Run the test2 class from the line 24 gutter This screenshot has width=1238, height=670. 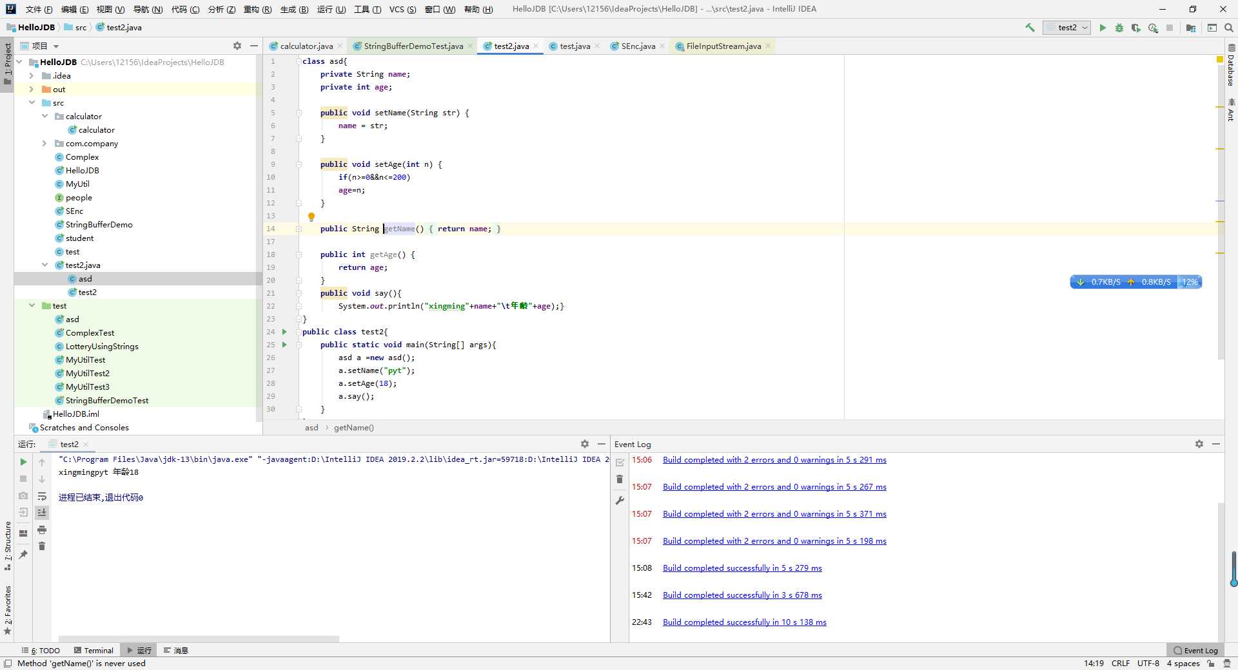tap(284, 332)
